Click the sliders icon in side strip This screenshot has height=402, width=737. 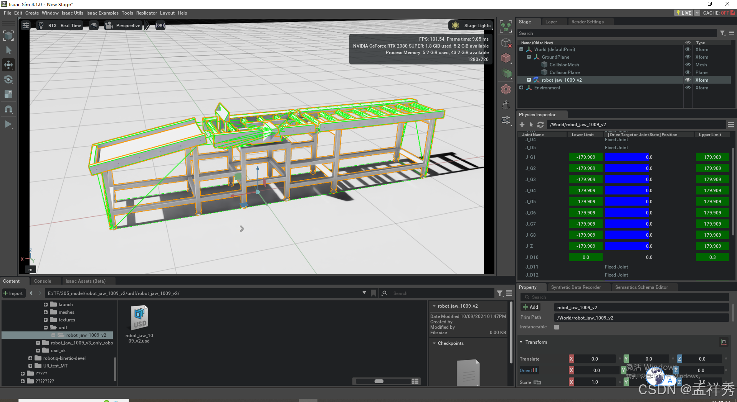point(506,120)
